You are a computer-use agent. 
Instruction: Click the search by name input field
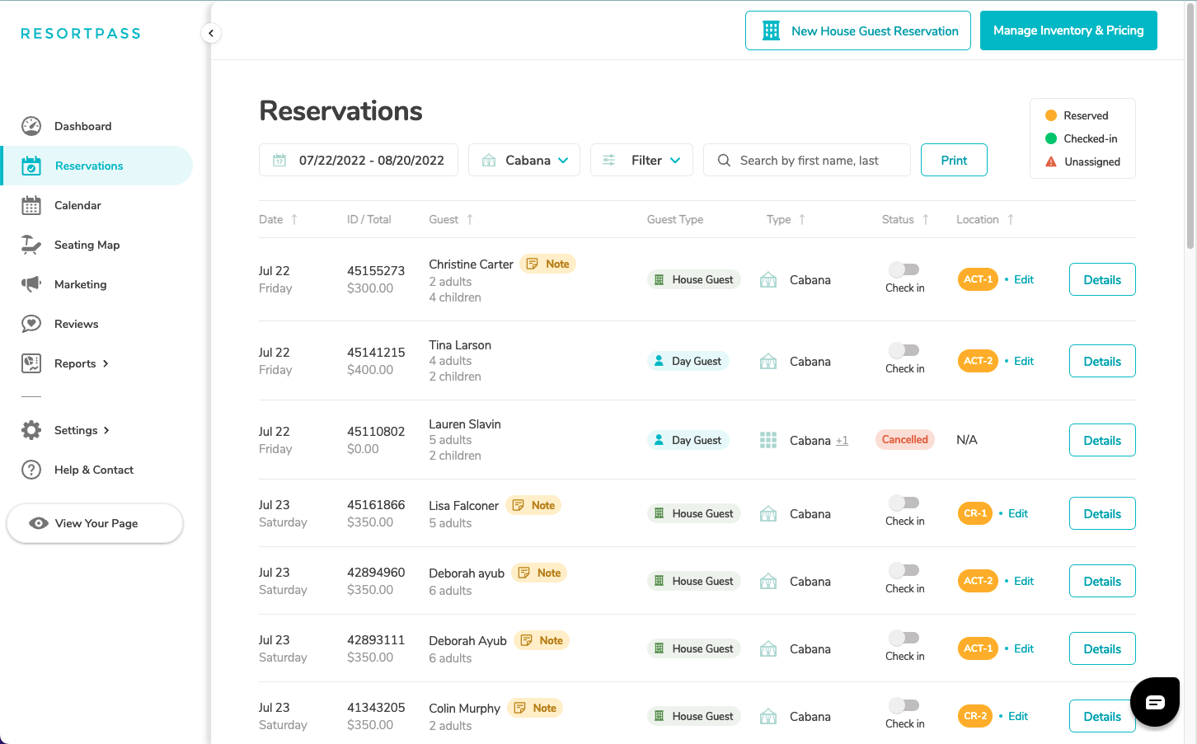click(x=807, y=160)
